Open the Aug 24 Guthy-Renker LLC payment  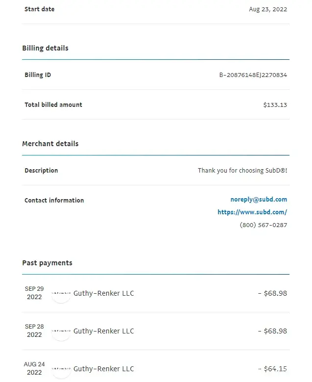103,369
